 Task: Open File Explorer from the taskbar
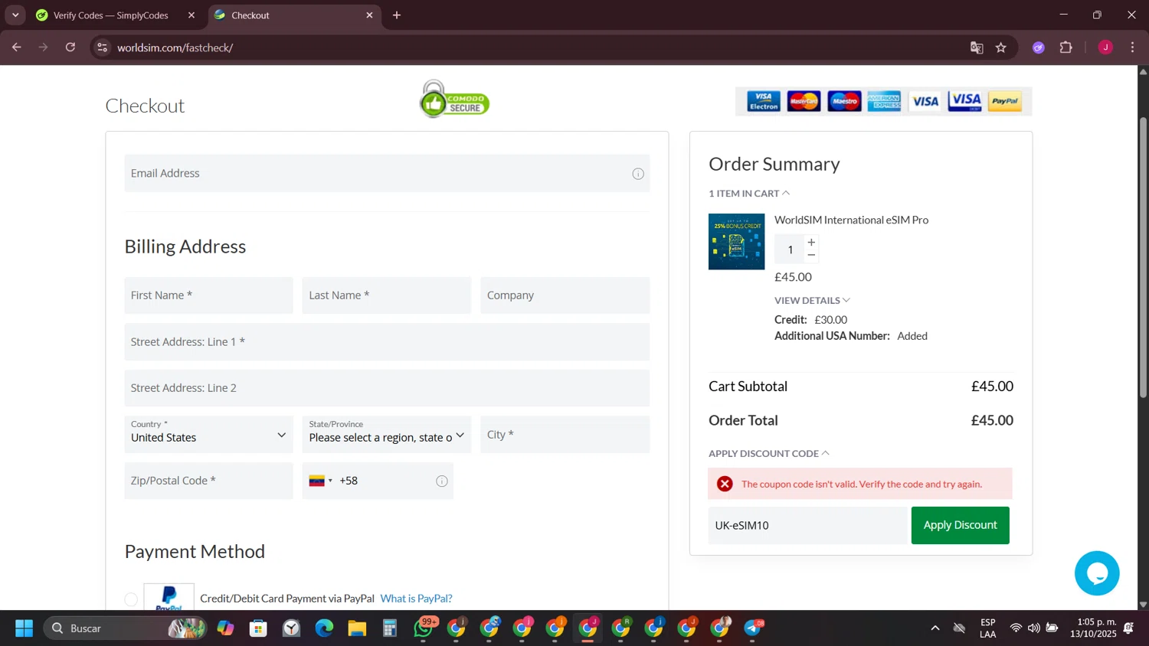357,628
